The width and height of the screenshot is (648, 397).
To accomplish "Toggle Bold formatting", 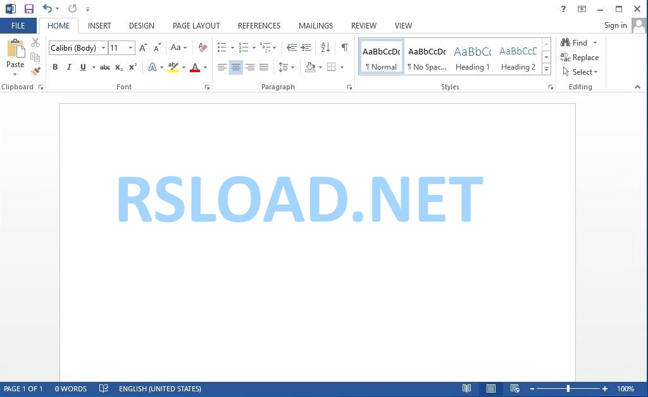I will pos(55,67).
